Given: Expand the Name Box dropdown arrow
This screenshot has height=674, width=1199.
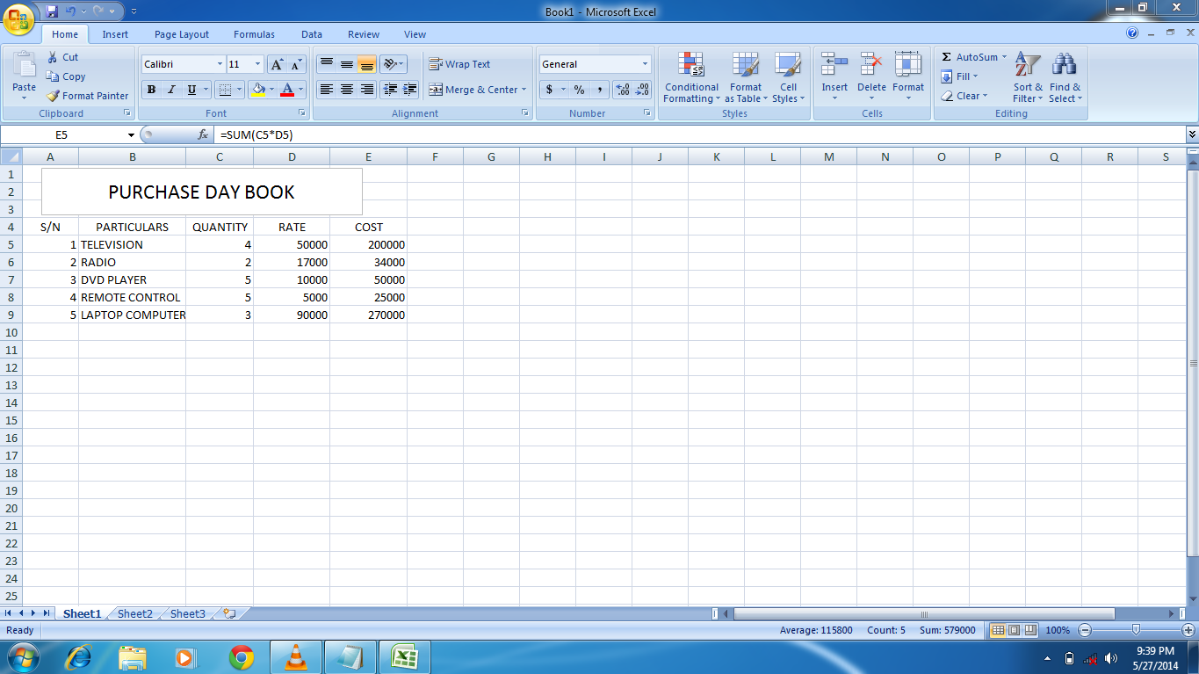Looking at the screenshot, I should point(132,135).
